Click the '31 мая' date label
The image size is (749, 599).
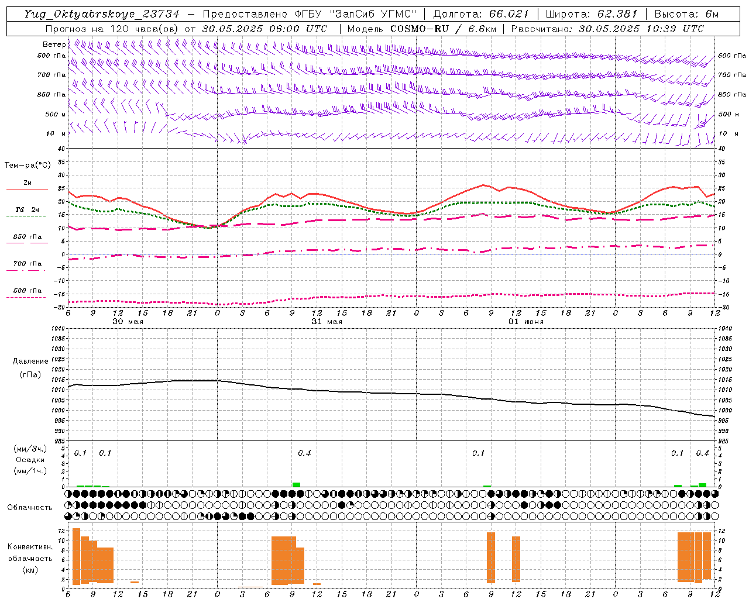pos(327,321)
